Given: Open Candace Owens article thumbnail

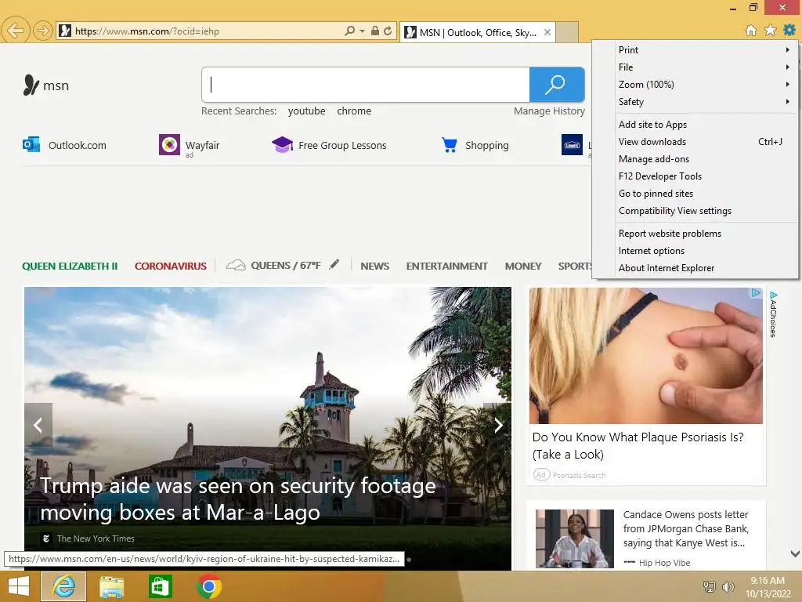Looking at the screenshot, I should [x=574, y=538].
